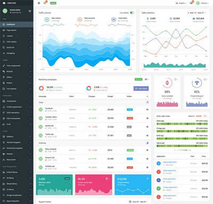Click the hamburger sidebar toggle in top navbar

(x=39, y=3)
